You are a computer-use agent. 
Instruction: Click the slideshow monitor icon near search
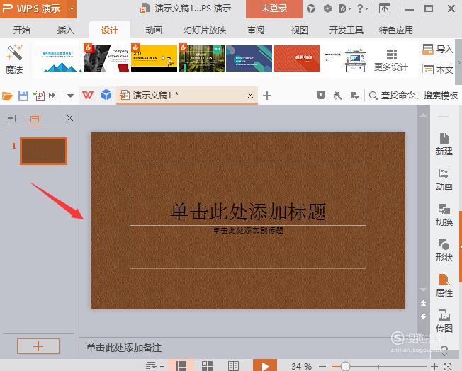321,96
